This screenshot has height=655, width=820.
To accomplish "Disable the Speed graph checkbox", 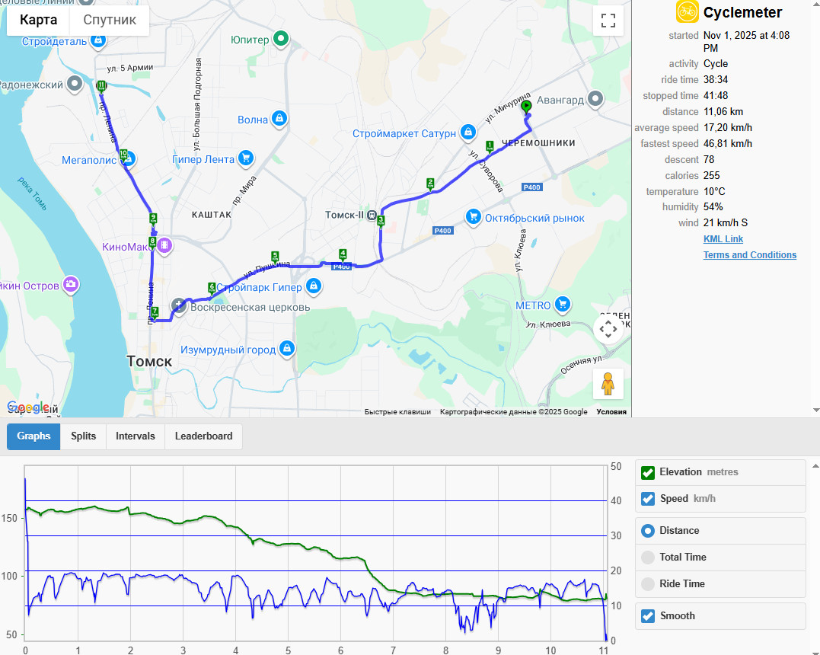I will pyautogui.click(x=647, y=499).
